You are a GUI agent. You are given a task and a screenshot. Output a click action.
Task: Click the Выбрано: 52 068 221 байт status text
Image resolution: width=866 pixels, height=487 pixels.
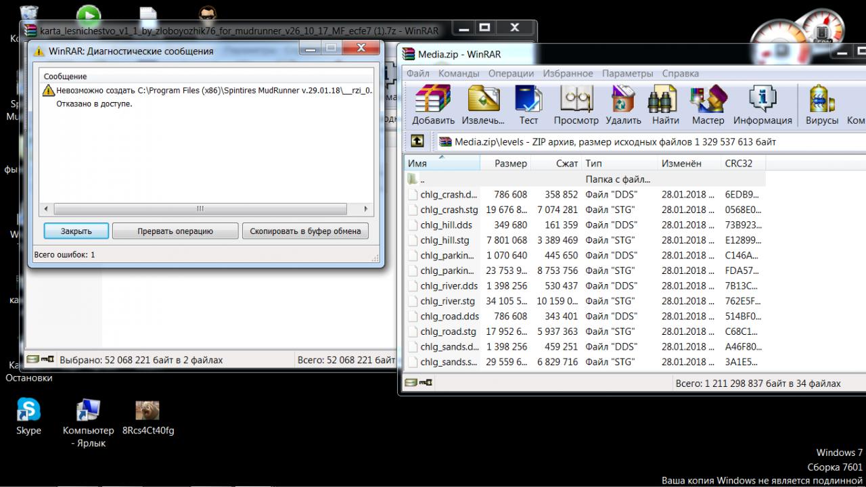[x=141, y=361]
